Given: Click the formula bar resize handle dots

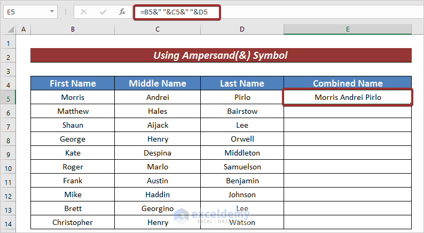Looking at the screenshot, I should click(x=66, y=12).
